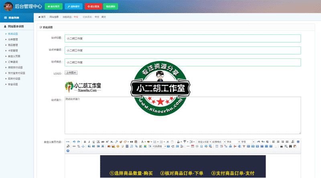This screenshot has width=321, height=178.
Task: Click the Undo icon in editor toolbar
Action: (x=74, y=142)
